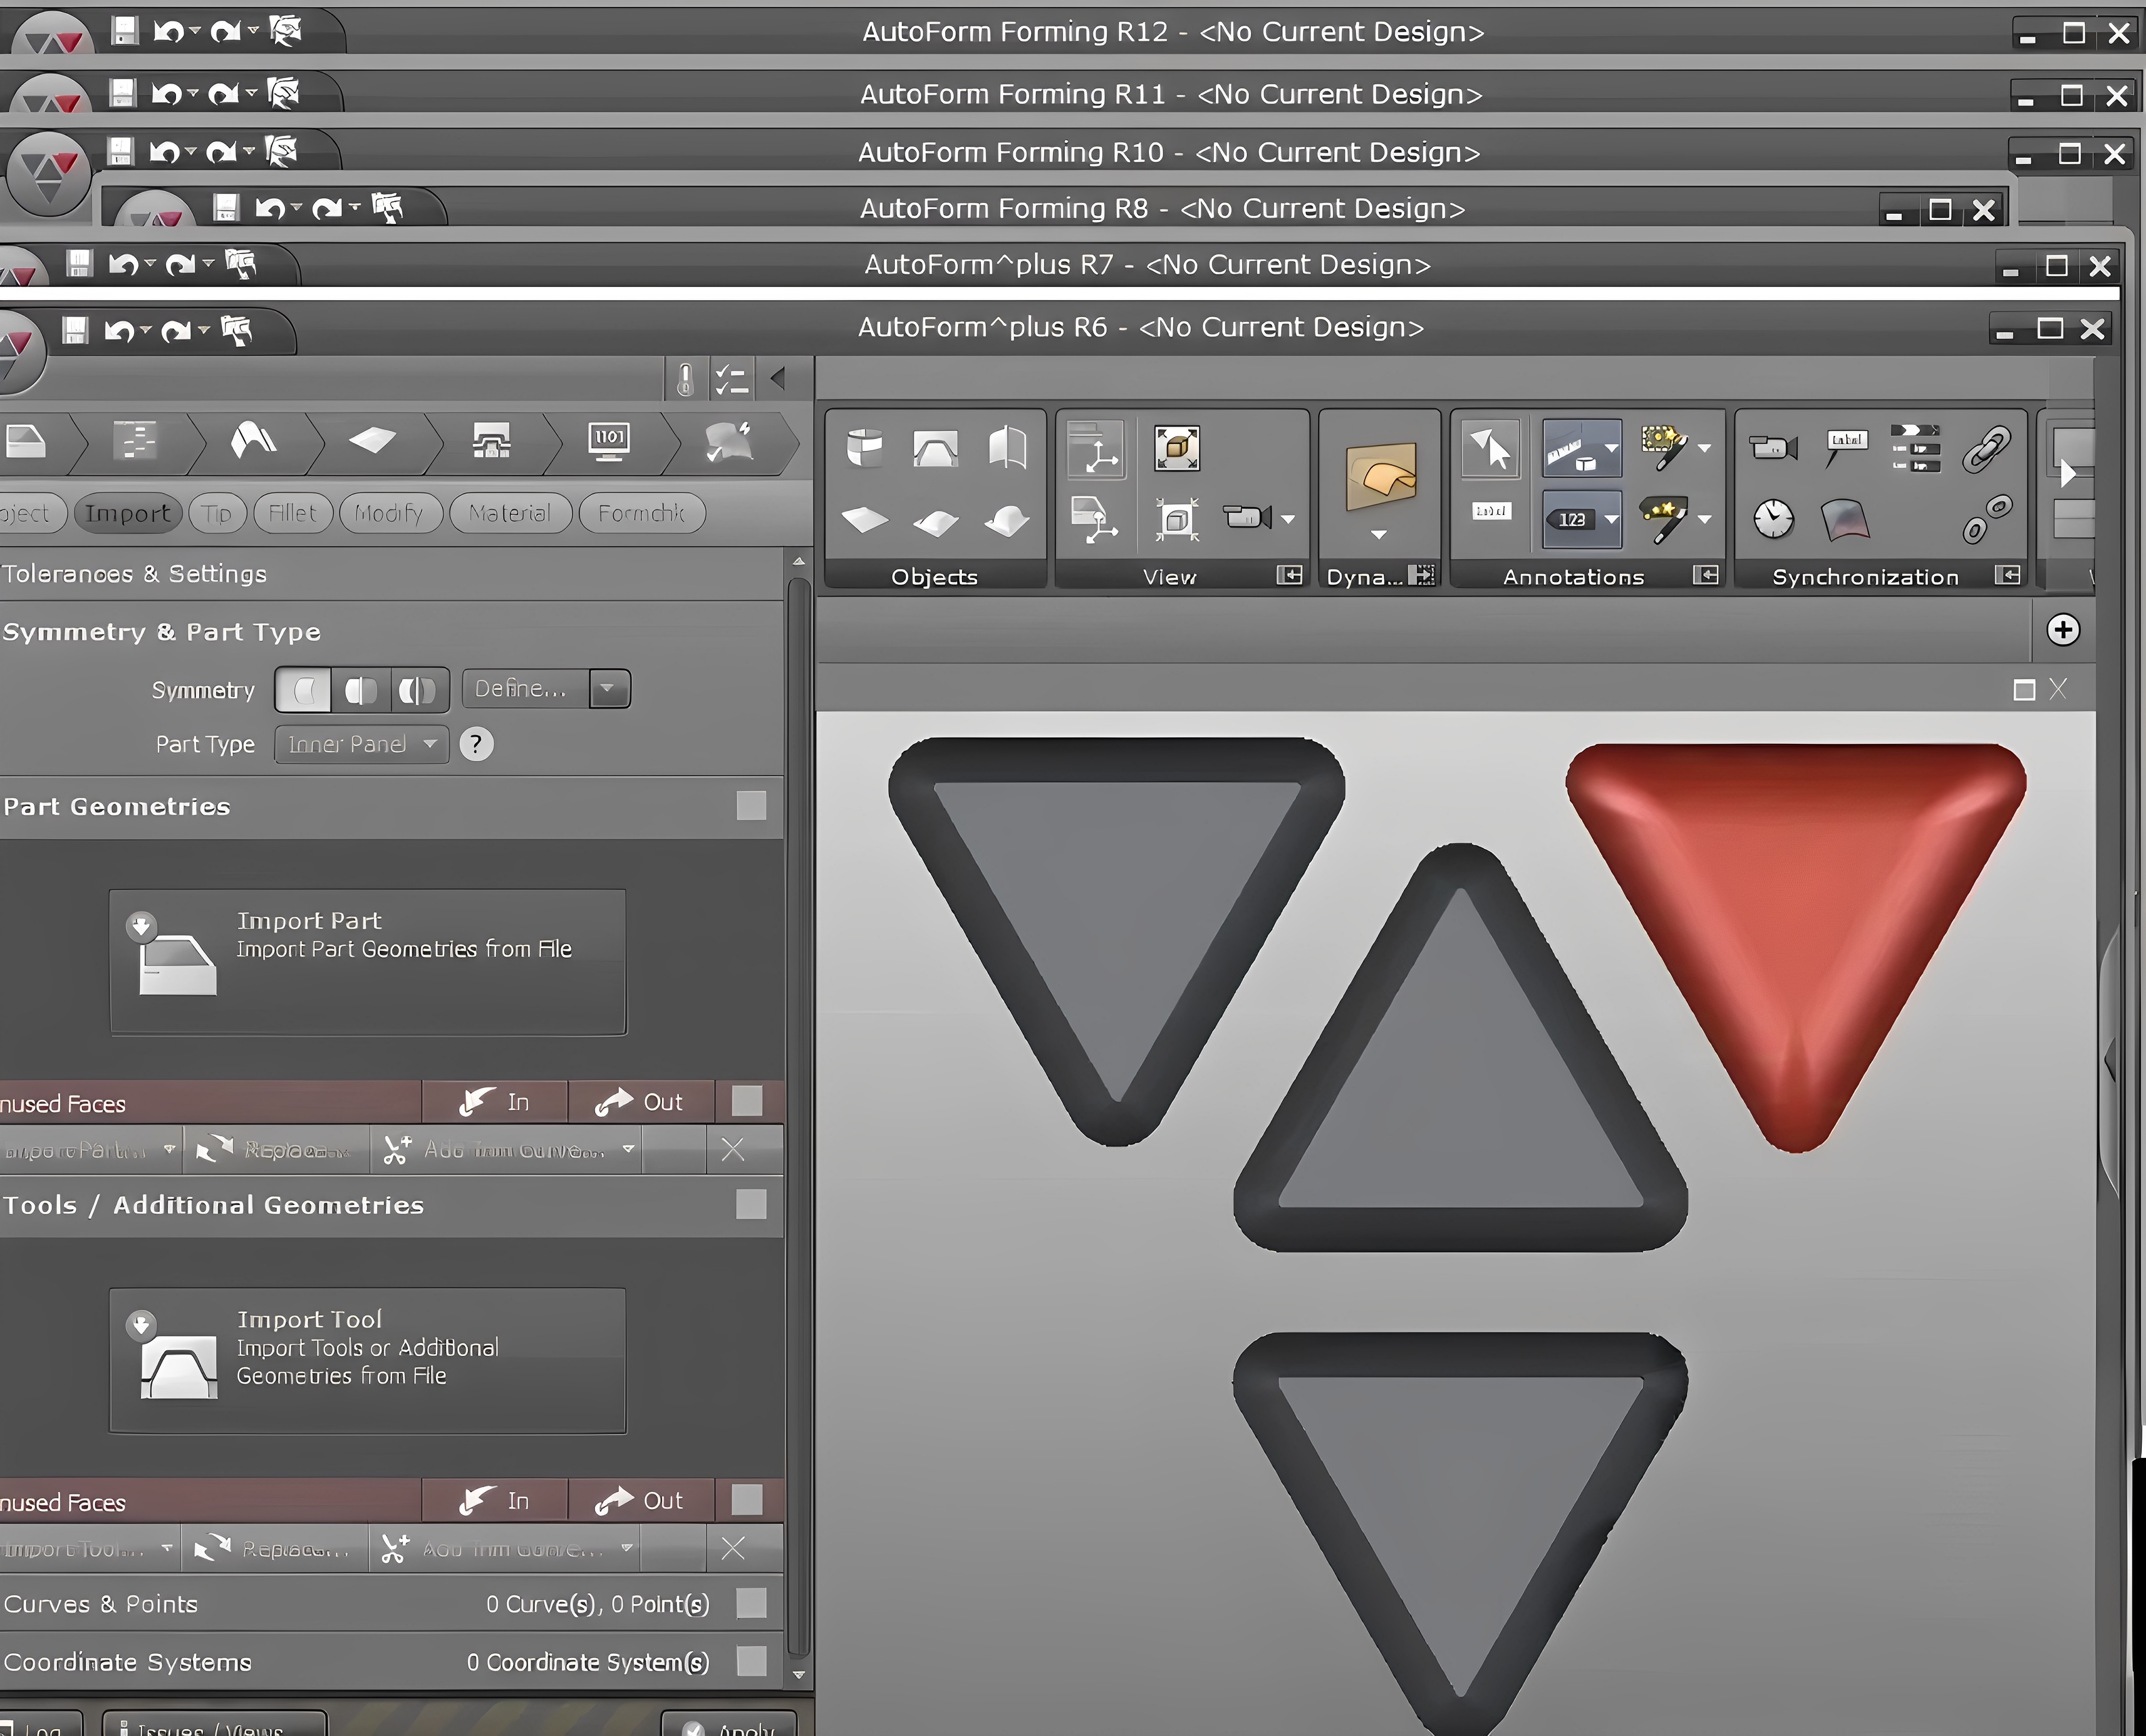The width and height of the screenshot is (2146, 1736).
Task: Switch to the Fillet tab
Action: [292, 513]
